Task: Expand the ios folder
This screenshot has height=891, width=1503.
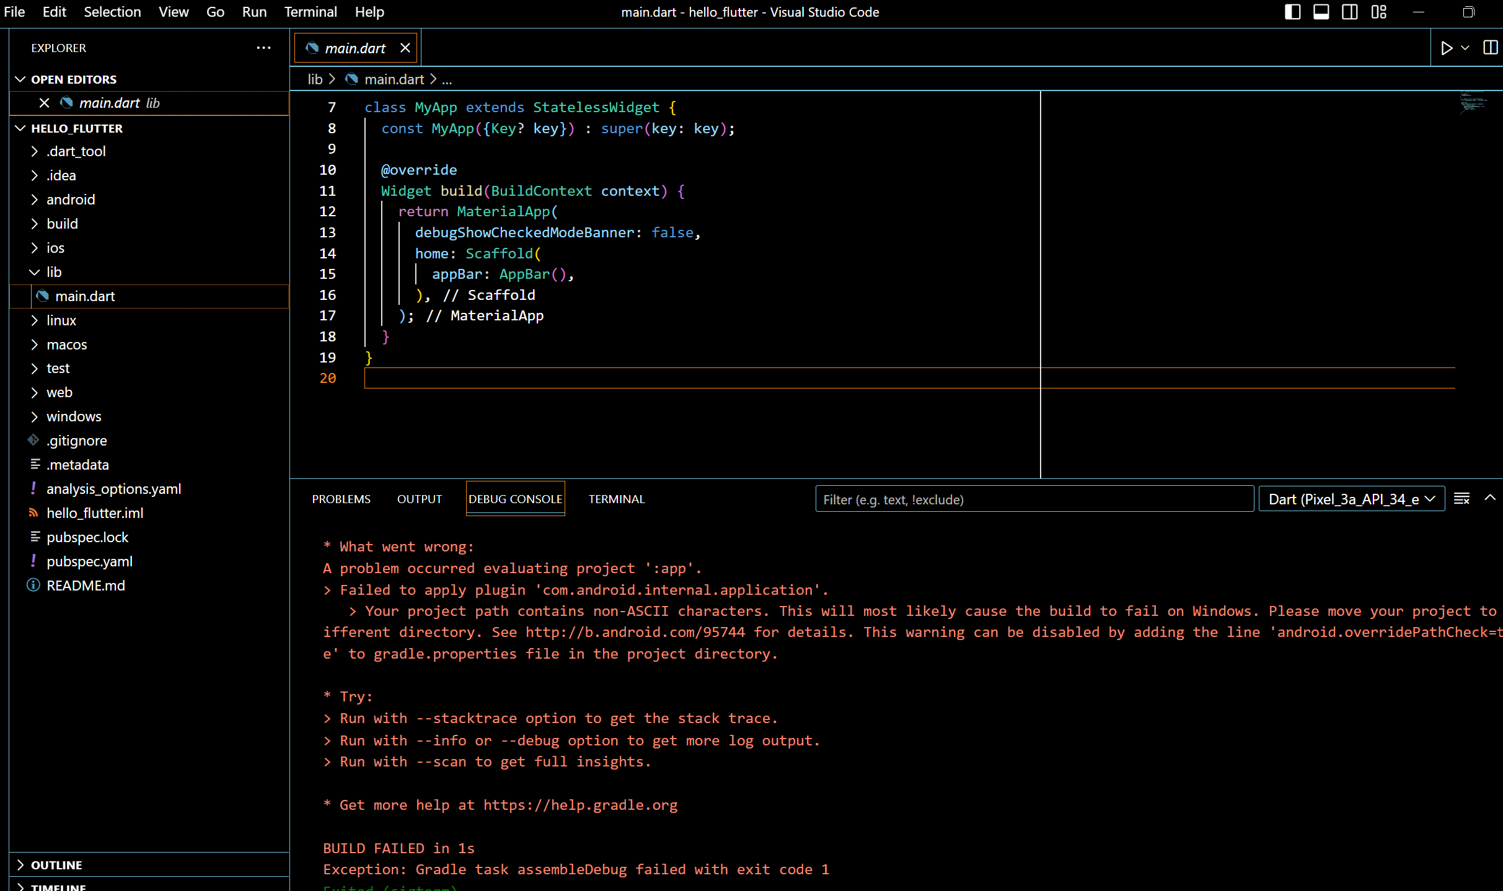Action: click(149, 248)
